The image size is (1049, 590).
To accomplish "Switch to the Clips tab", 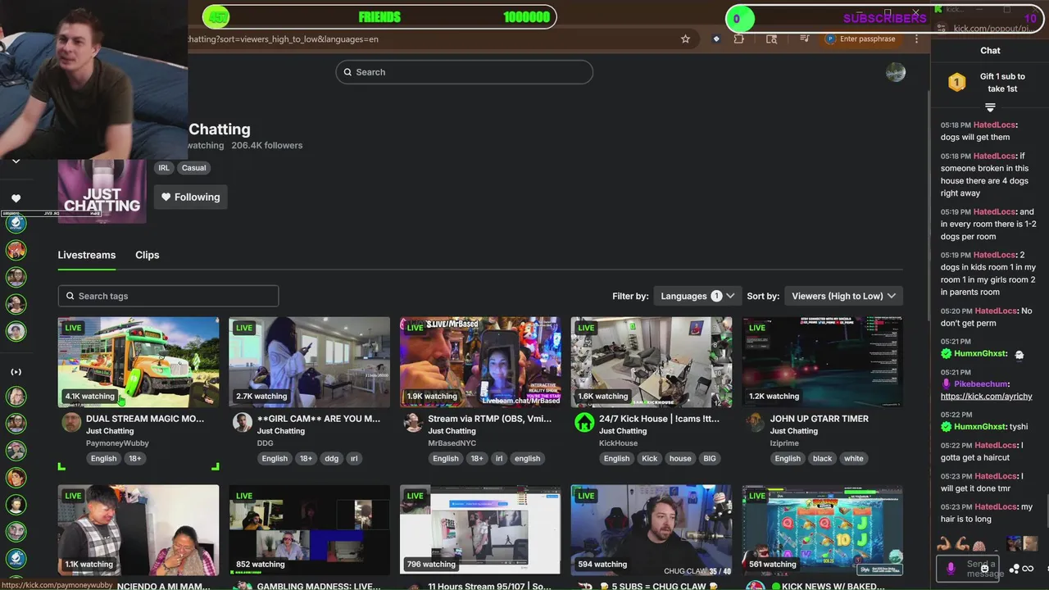I will click(148, 255).
